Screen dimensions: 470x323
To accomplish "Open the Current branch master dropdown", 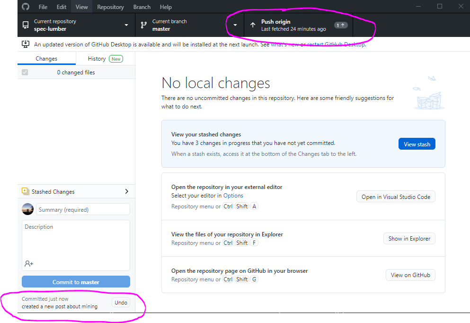I will [189, 25].
